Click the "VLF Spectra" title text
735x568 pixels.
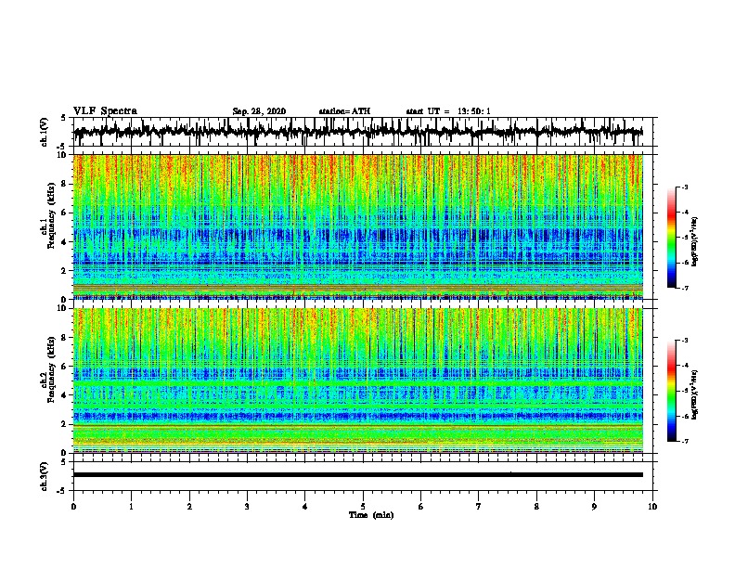(x=105, y=111)
